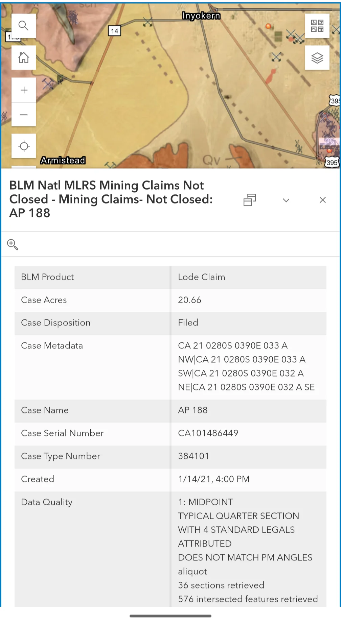The image size is (341, 625).
Task: Open the map search tool
Action: tap(23, 25)
